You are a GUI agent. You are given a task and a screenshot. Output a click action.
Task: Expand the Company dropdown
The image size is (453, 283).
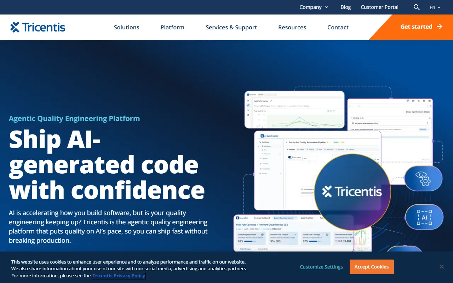pyautogui.click(x=314, y=7)
